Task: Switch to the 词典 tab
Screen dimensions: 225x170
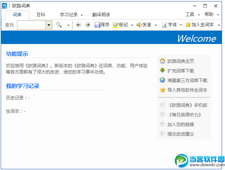Action: pos(17,15)
